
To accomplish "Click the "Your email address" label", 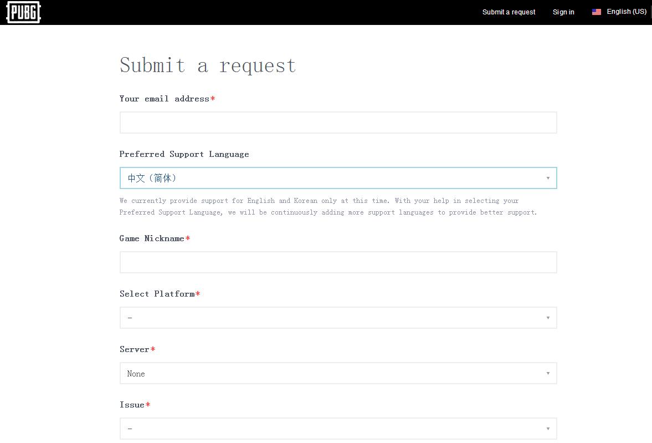I will [x=165, y=99].
